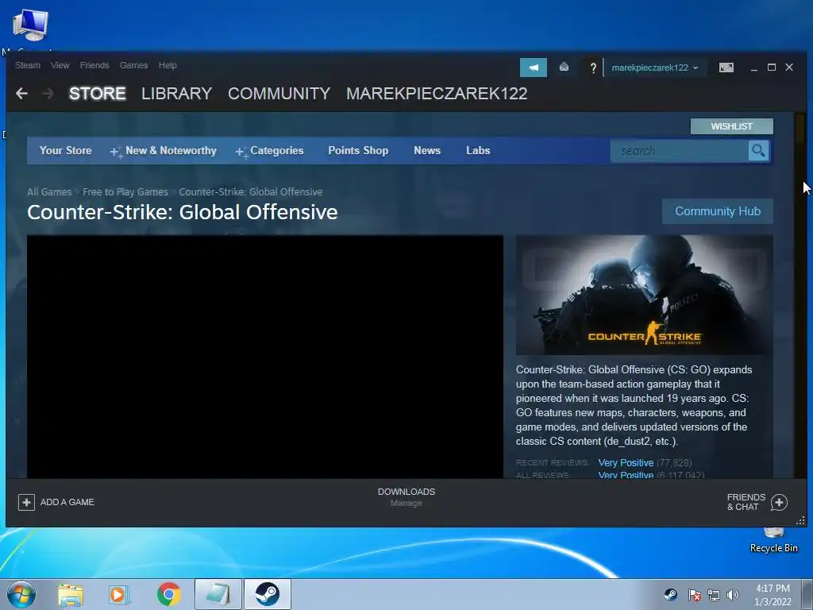813x610 pixels.
Task: Expand the New & Noteworthy store menu
Action: point(164,150)
